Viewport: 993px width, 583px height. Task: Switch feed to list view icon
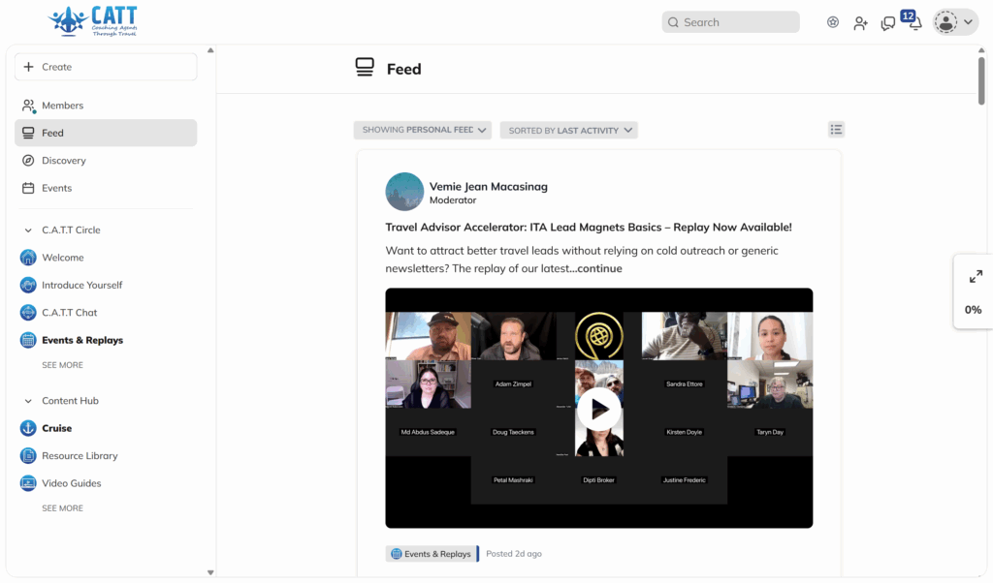coord(836,130)
